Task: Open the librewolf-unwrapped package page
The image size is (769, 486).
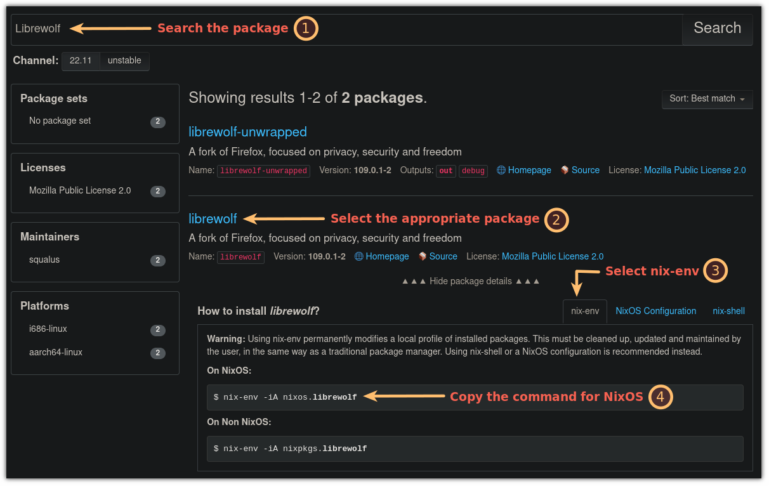Action: coord(247,132)
